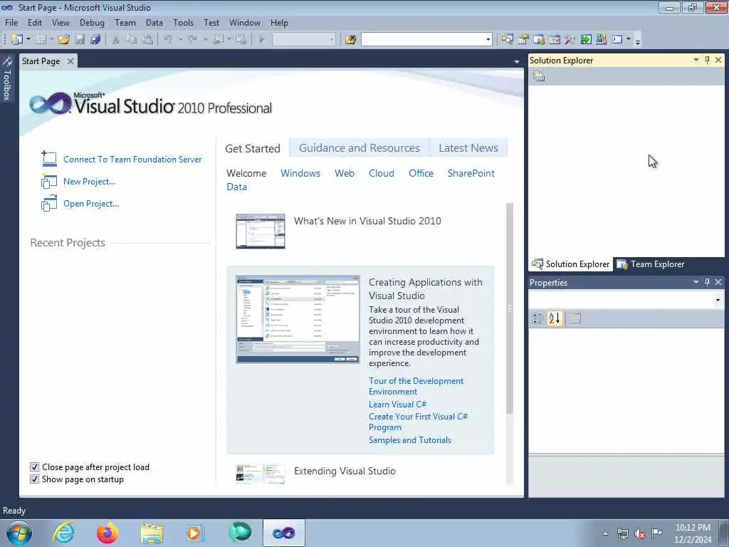This screenshot has width=729, height=547.
Task: Click the Open Project... link
Action: coord(91,204)
